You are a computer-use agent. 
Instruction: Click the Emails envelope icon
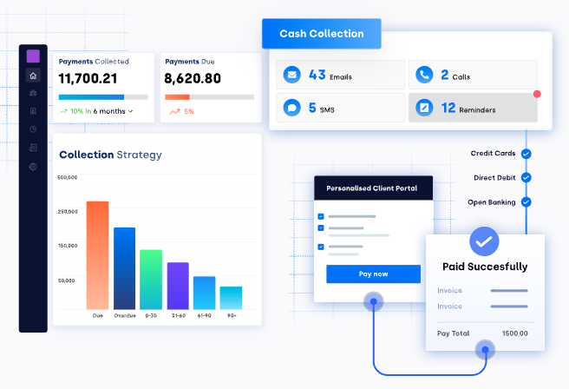coord(291,75)
